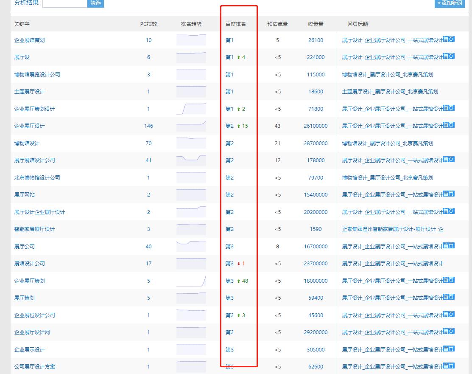Click the green up arrow beside rank change 4
Viewport: 472px width, 374px height.
coord(239,57)
